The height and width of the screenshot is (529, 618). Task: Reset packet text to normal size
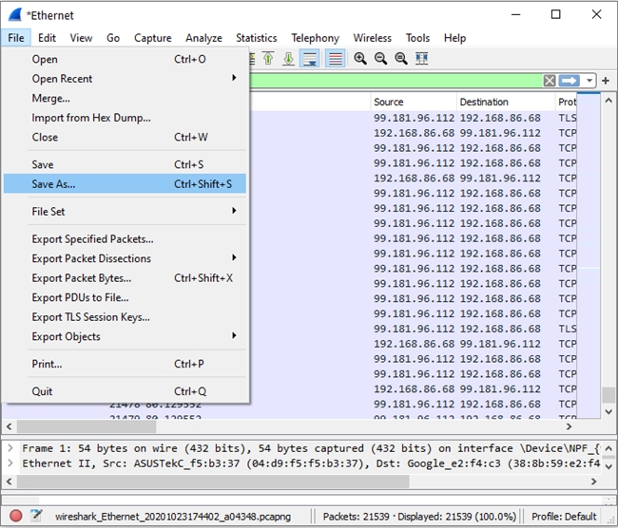click(400, 59)
